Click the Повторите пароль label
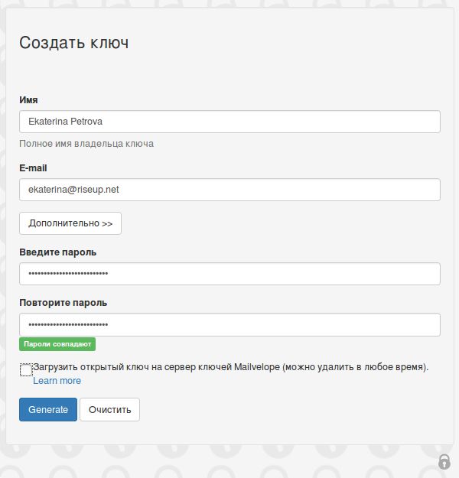The image size is (459, 478). (63, 303)
